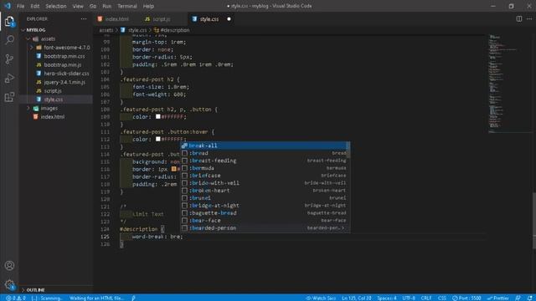Open the Run and Debug view

pyautogui.click(x=9, y=78)
